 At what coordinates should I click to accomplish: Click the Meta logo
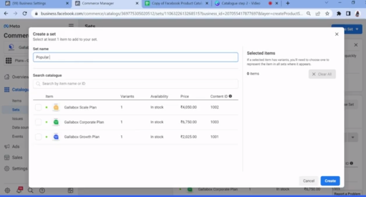click(12, 26)
